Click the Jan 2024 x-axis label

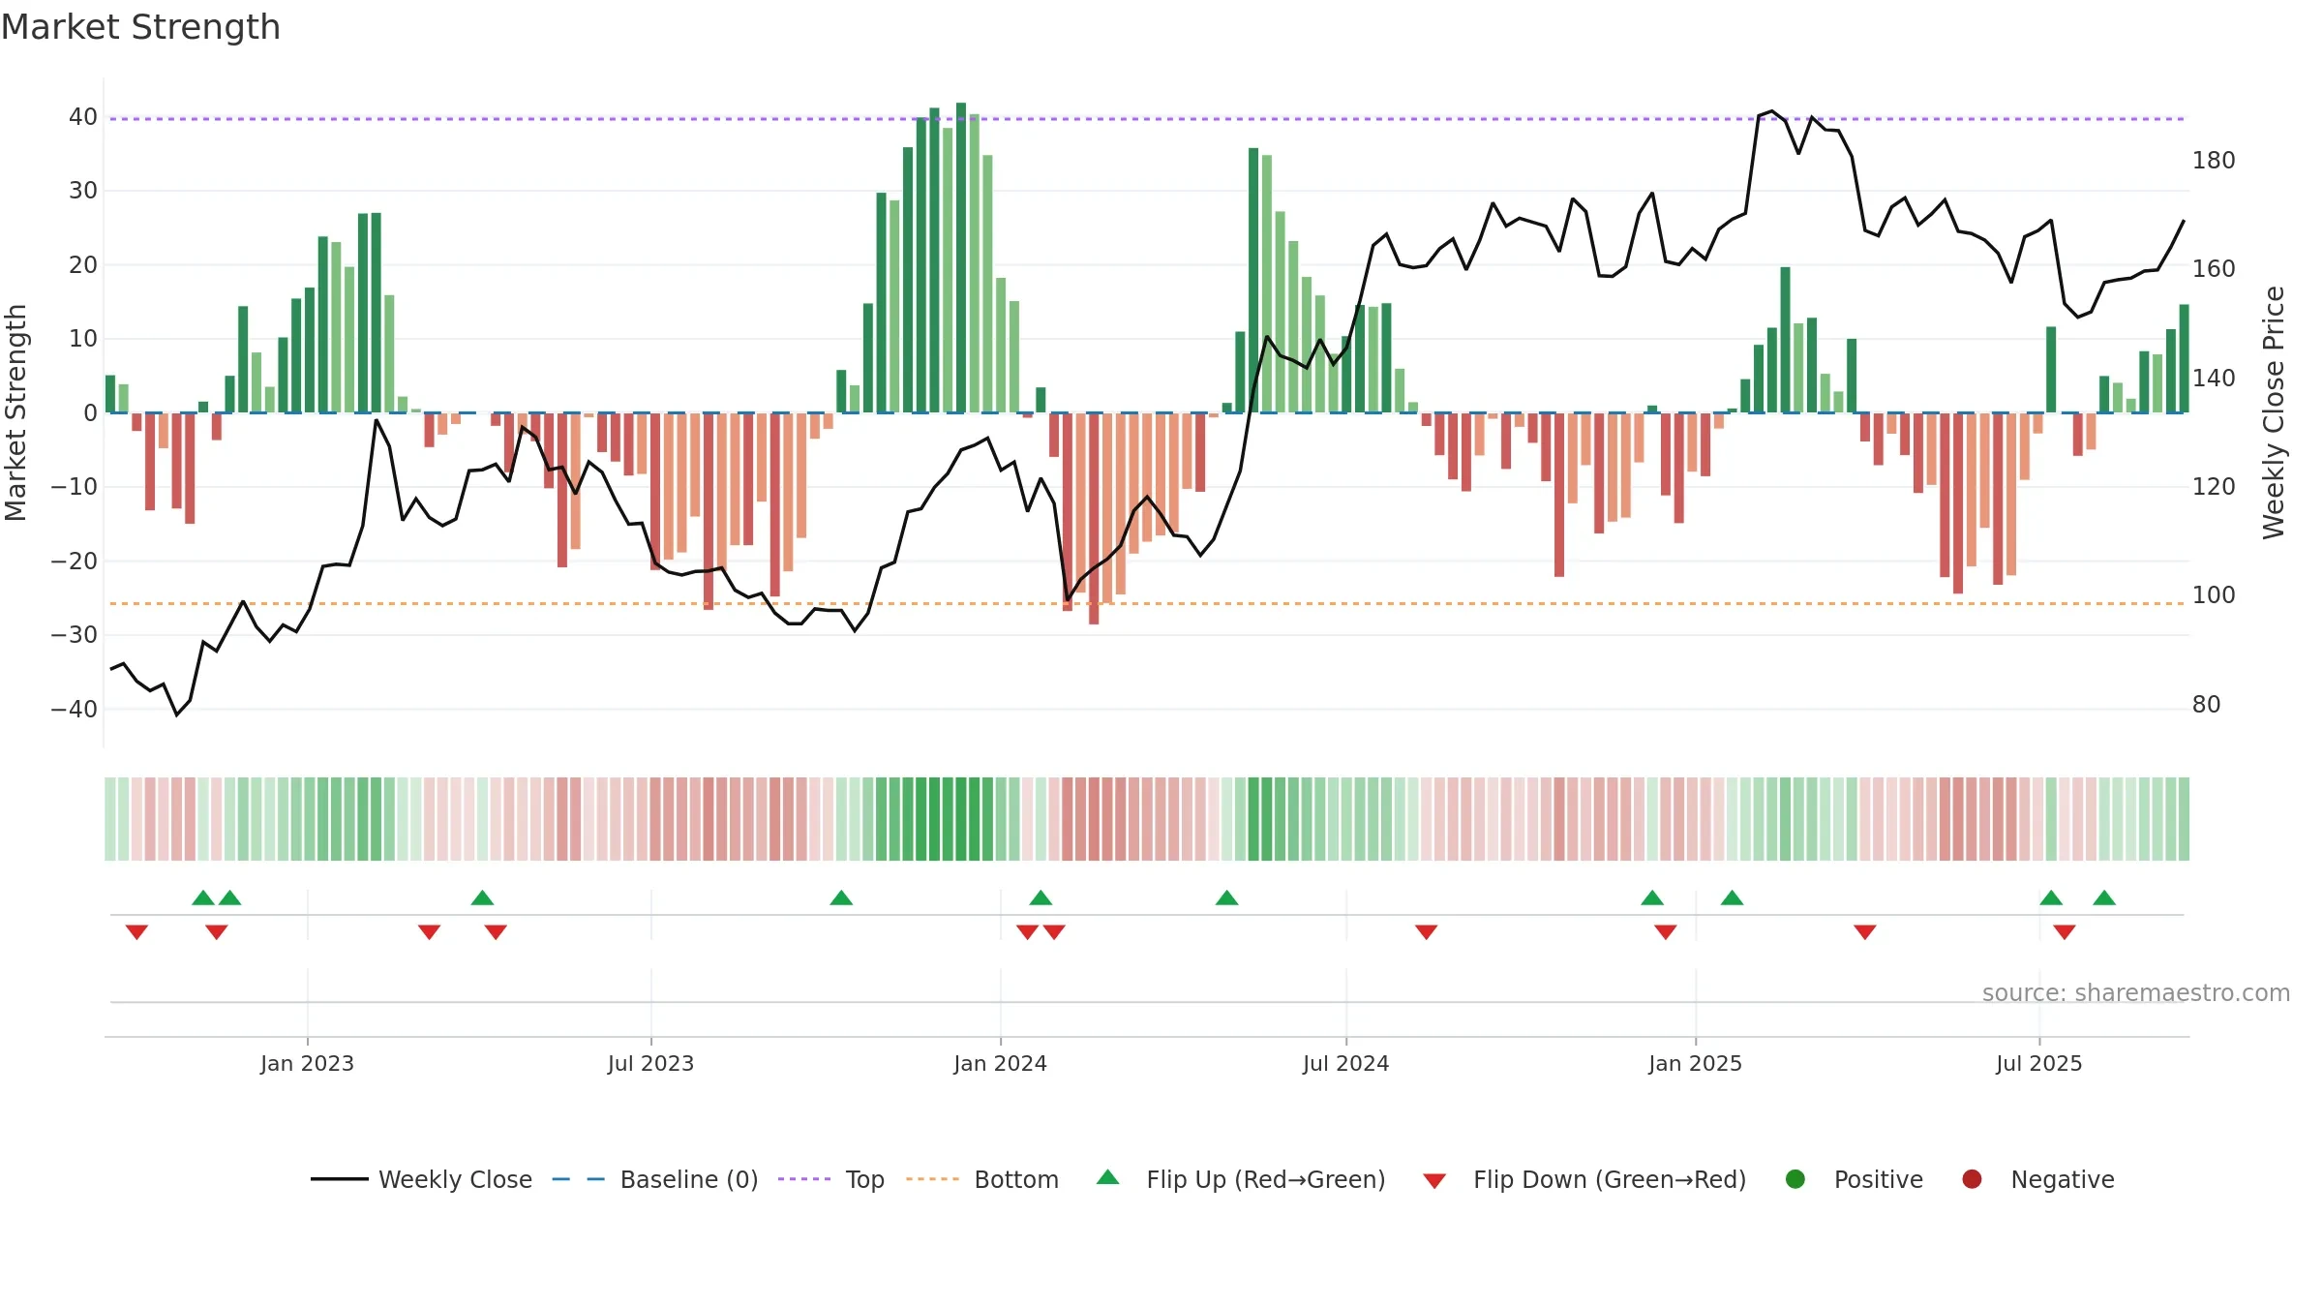coord(1000,1063)
